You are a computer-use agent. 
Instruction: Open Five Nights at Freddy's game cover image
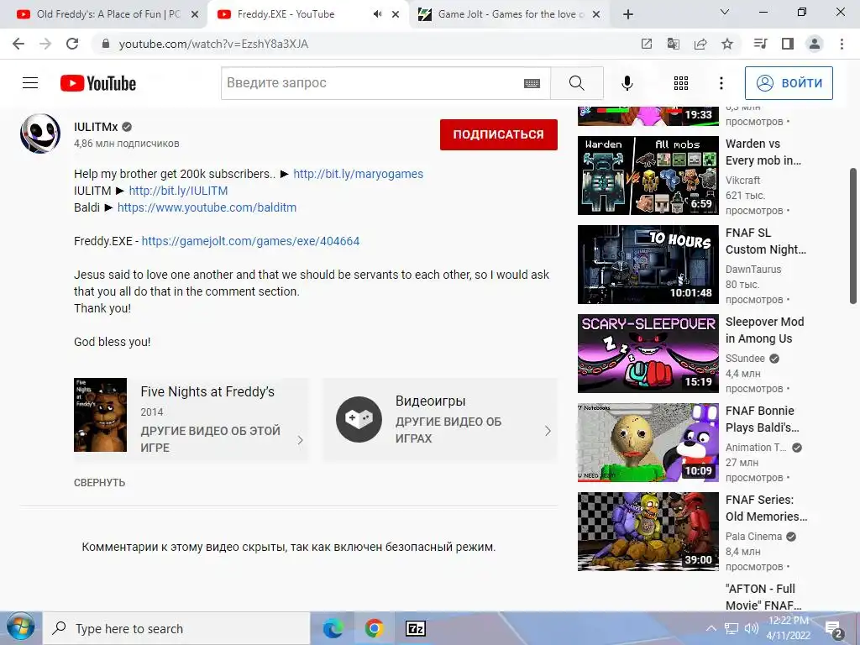(x=101, y=415)
